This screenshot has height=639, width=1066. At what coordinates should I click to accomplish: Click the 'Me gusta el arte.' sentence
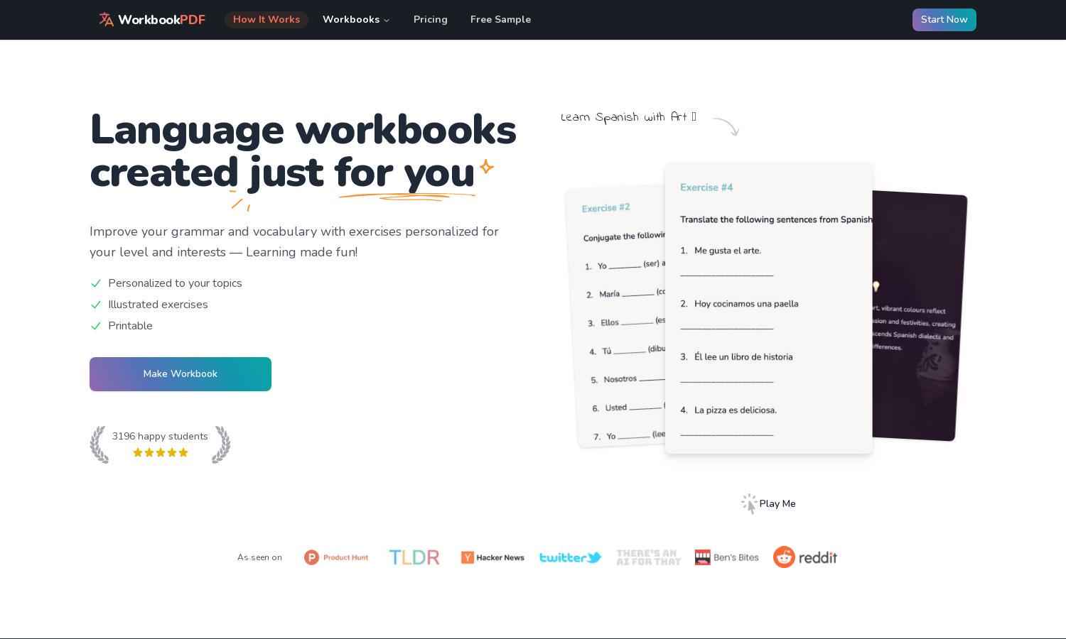728,251
